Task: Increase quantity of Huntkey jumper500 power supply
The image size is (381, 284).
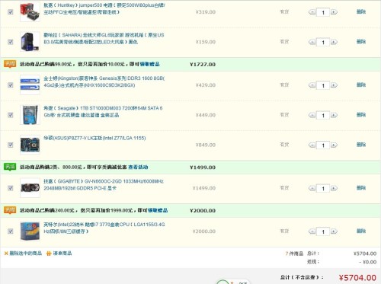Action: point(334,12)
